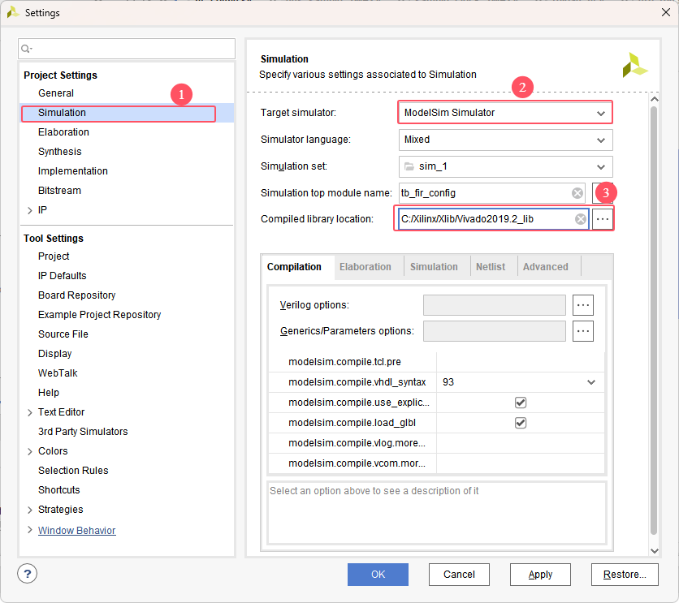The width and height of the screenshot is (679, 603).
Task: Click the scroll up arrow in Simulation panel
Action: (655, 100)
